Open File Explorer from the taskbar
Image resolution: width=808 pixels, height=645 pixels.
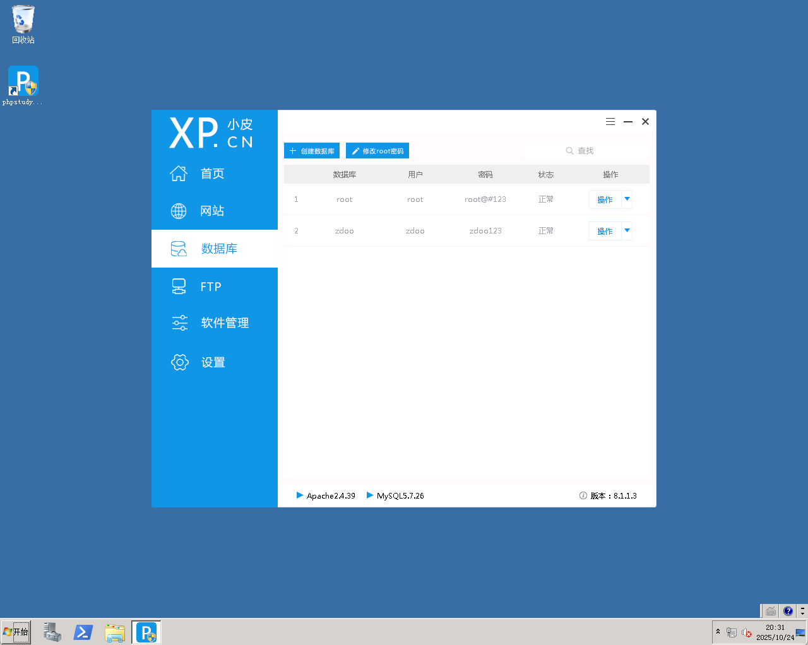pos(115,632)
